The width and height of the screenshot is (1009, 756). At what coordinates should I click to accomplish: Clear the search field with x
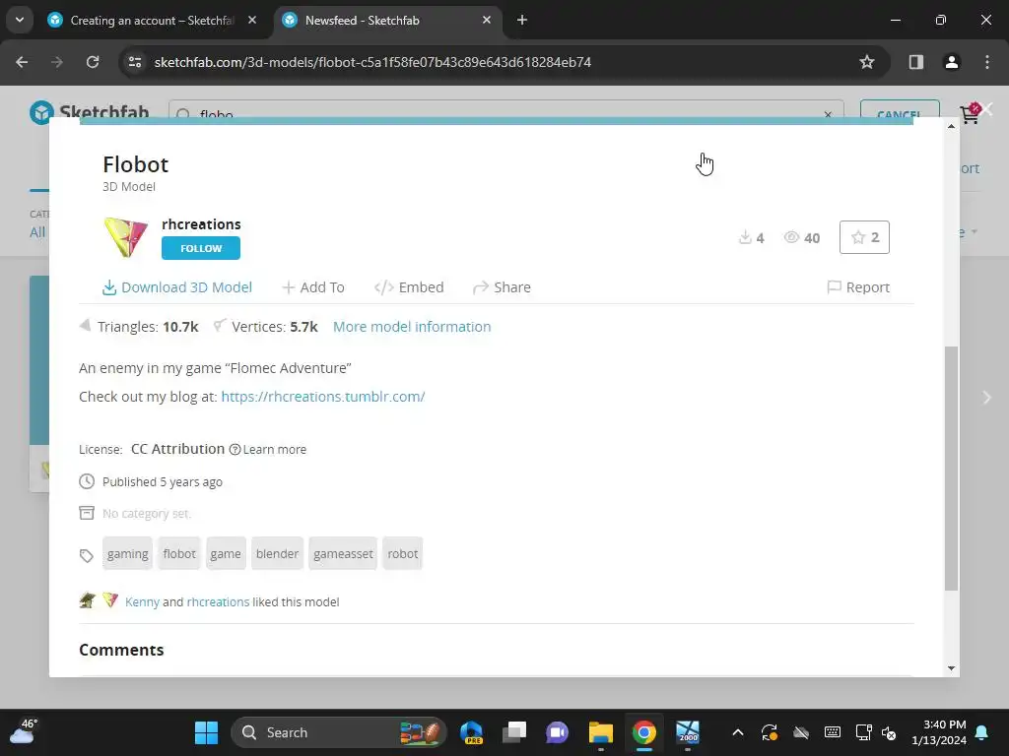click(x=828, y=114)
